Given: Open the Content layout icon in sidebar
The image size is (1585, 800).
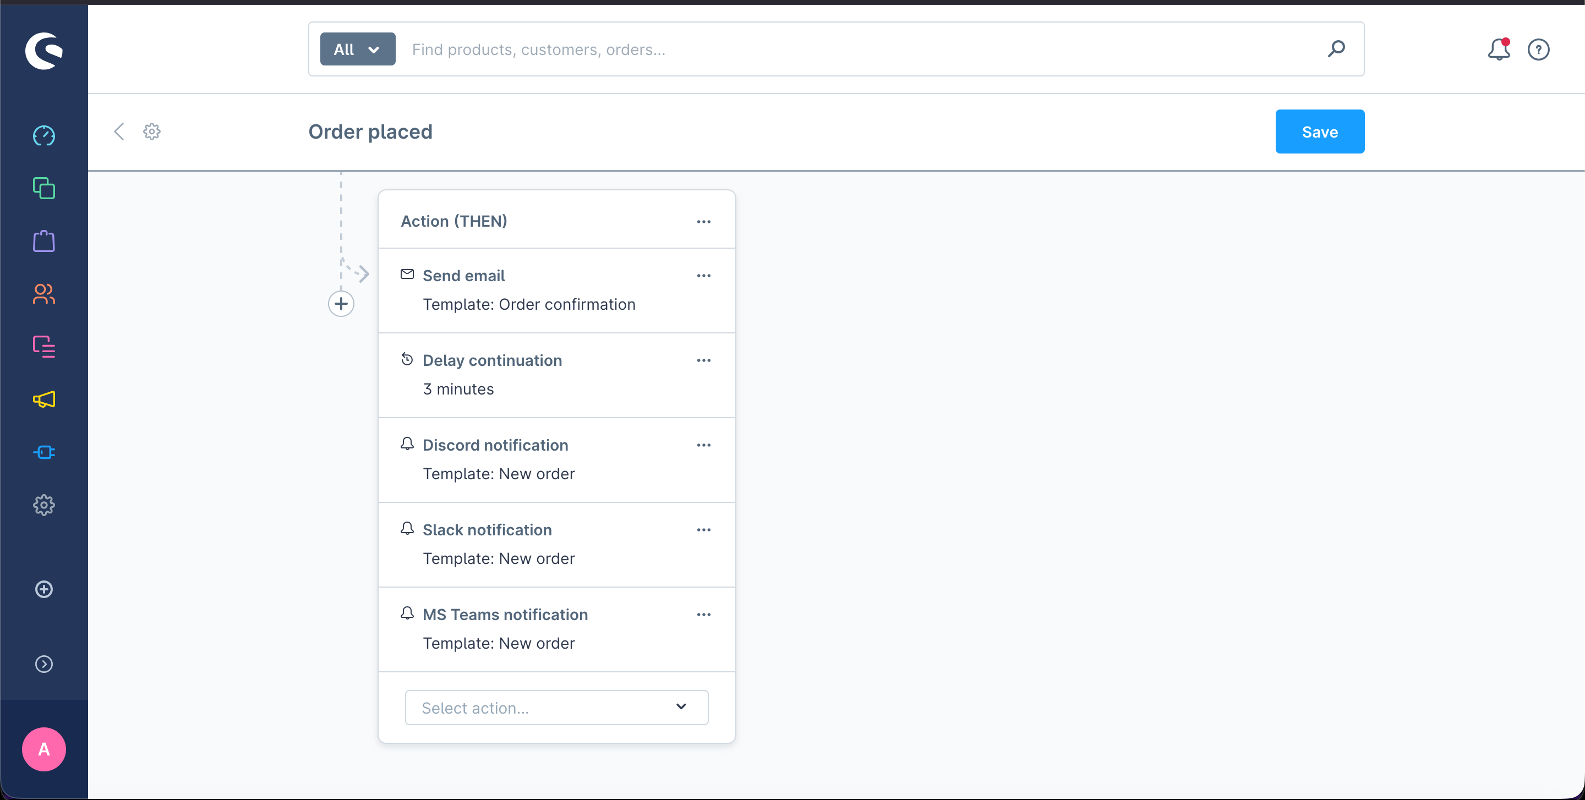Looking at the screenshot, I should 43,347.
